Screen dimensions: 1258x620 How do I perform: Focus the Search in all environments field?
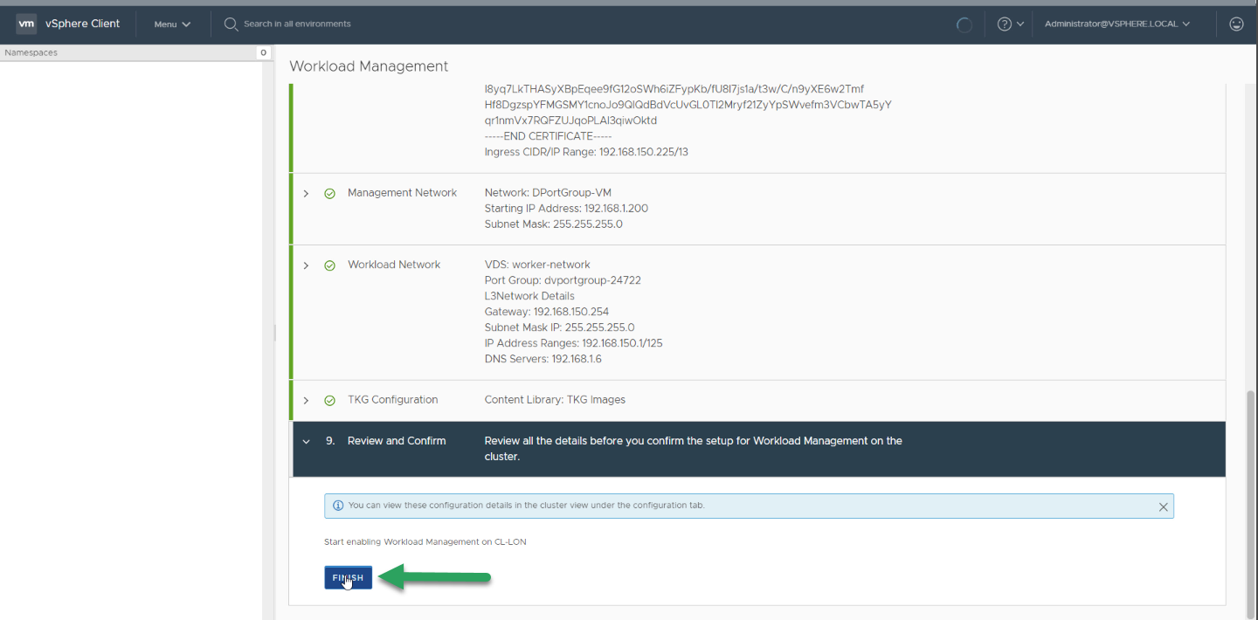(297, 24)
